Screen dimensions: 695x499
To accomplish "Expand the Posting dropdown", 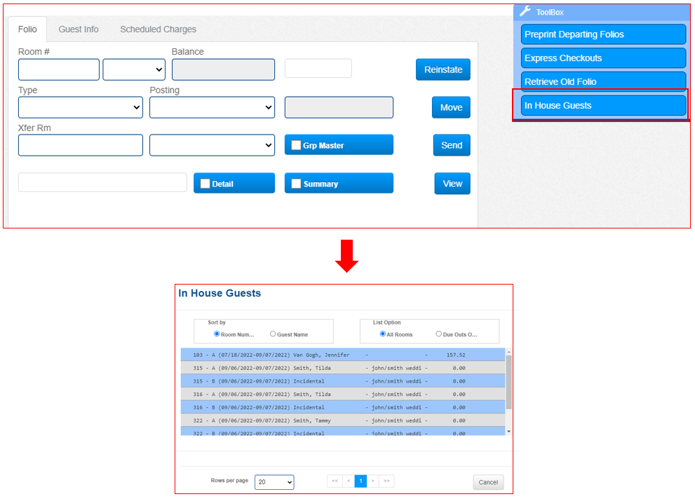I will 212,107.
